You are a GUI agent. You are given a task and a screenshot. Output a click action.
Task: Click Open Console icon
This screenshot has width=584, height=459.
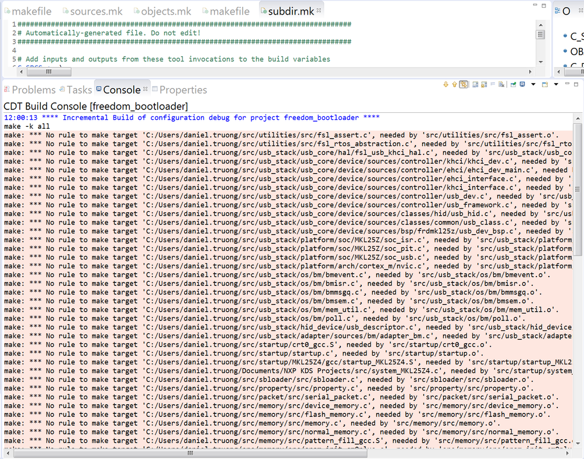545,85
